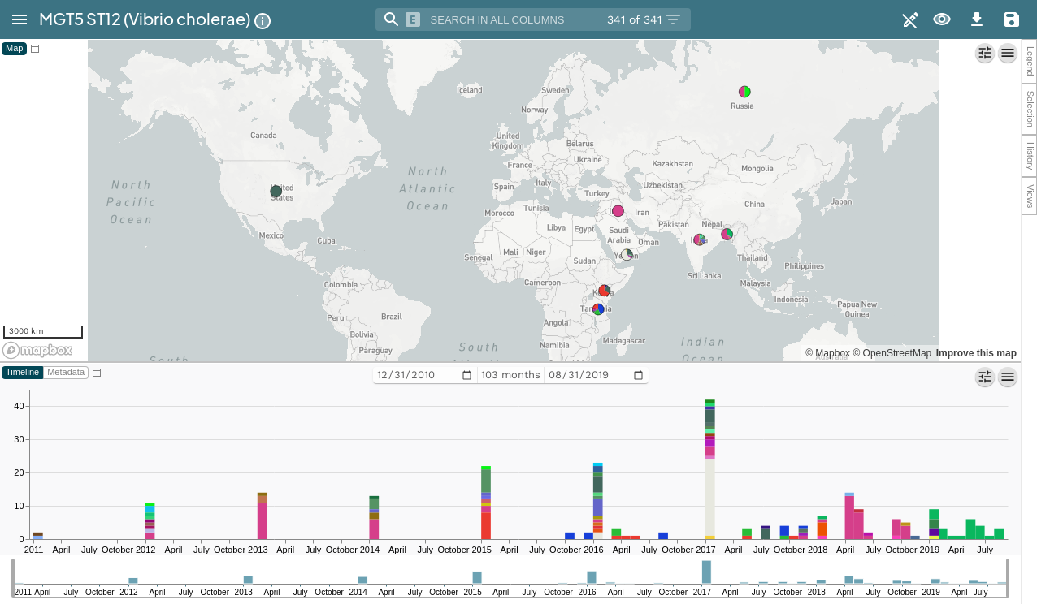Open the © Mapbox attribution link
This screenshot has height=604, width=1037.
click(x=827, y=353)
